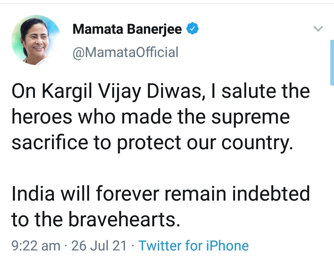The image size is (334, 265).
Task: Click the word "country" in the tweet
Action: click(256, 142)
